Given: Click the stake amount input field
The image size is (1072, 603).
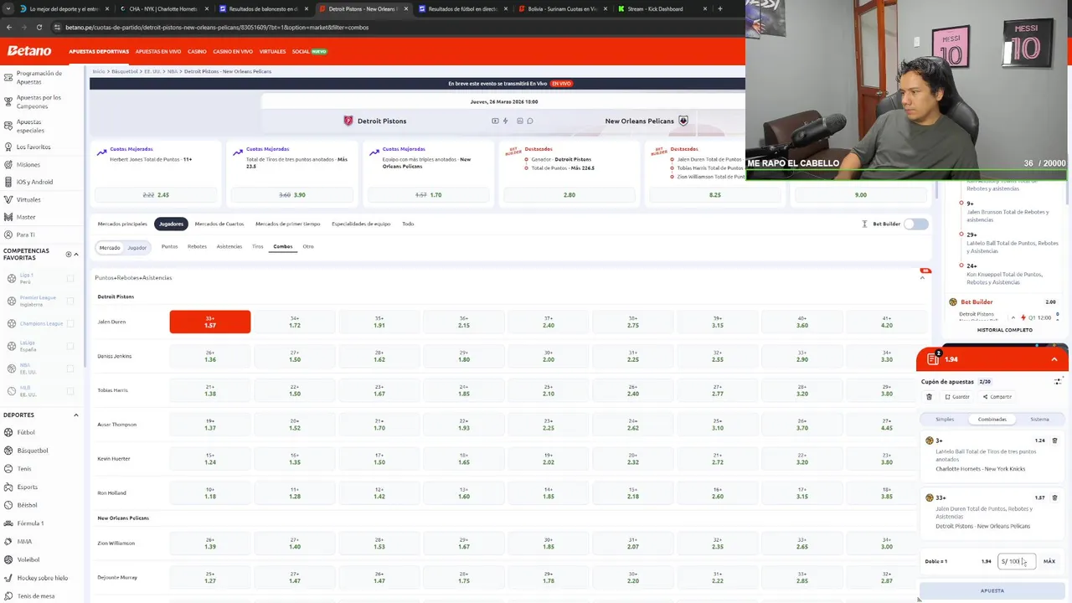Looking at the screenshot, I should click(x=1016, y=561).
